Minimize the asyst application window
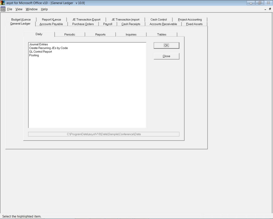 coord(251,3)
